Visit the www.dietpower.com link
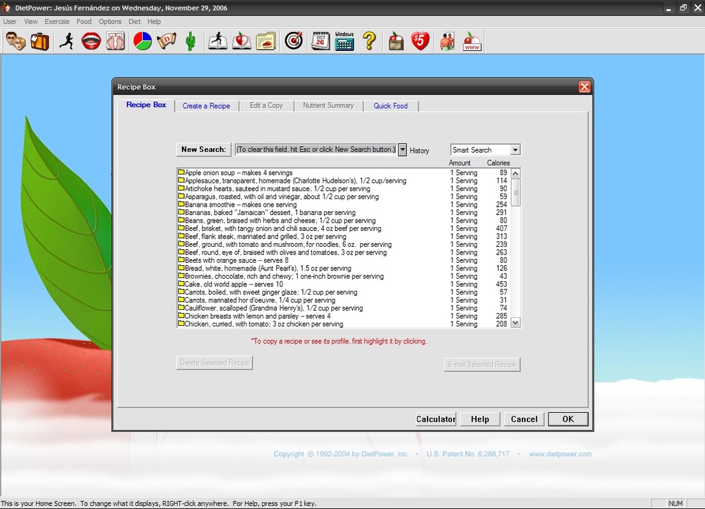The height and width of the screenshot is (509, 705). (x=560, y=454)
